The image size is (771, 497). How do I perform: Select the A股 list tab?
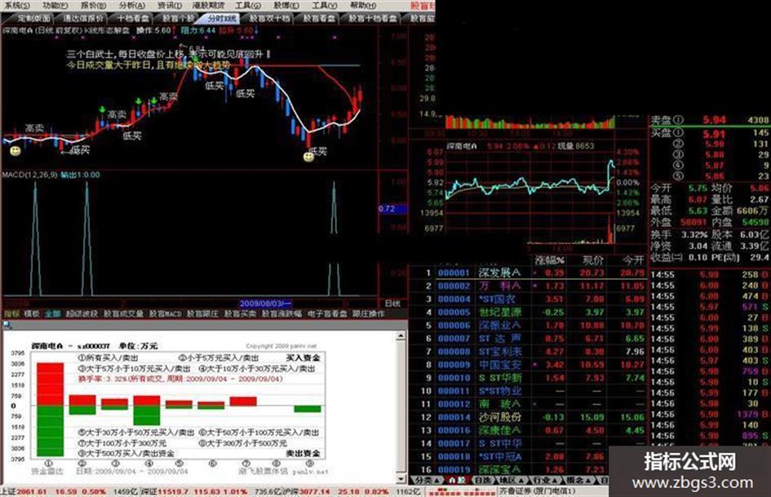(457, 480)
